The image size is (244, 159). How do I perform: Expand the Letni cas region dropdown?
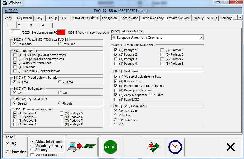tap(201, 38)
